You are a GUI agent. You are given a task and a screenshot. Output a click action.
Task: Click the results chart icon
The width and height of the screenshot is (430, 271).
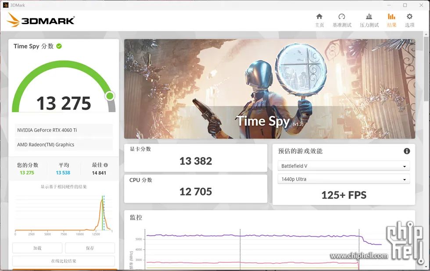(391, 17)
